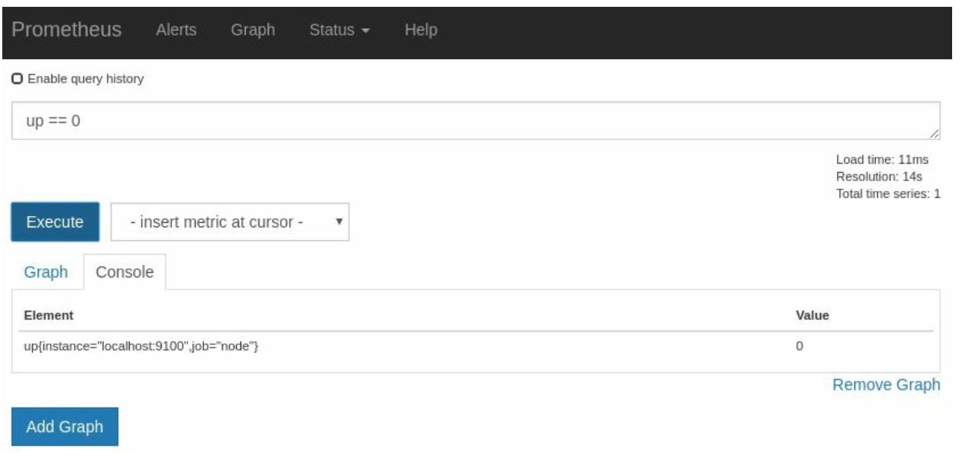The height and width of the screenshot is (457, 965).
Task: Open the Prometheus home brand link
Action: 67,30
